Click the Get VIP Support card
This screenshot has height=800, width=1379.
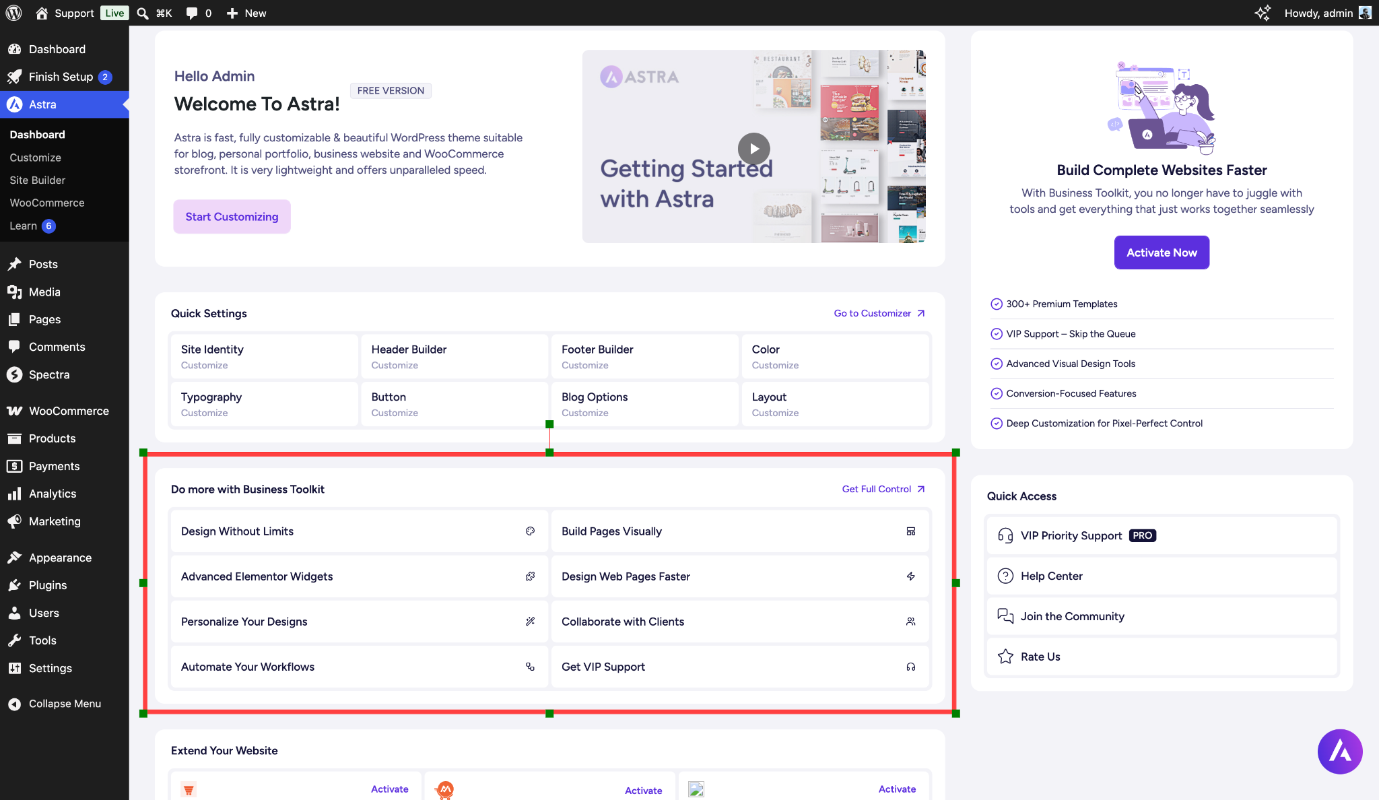click(740, 667)
